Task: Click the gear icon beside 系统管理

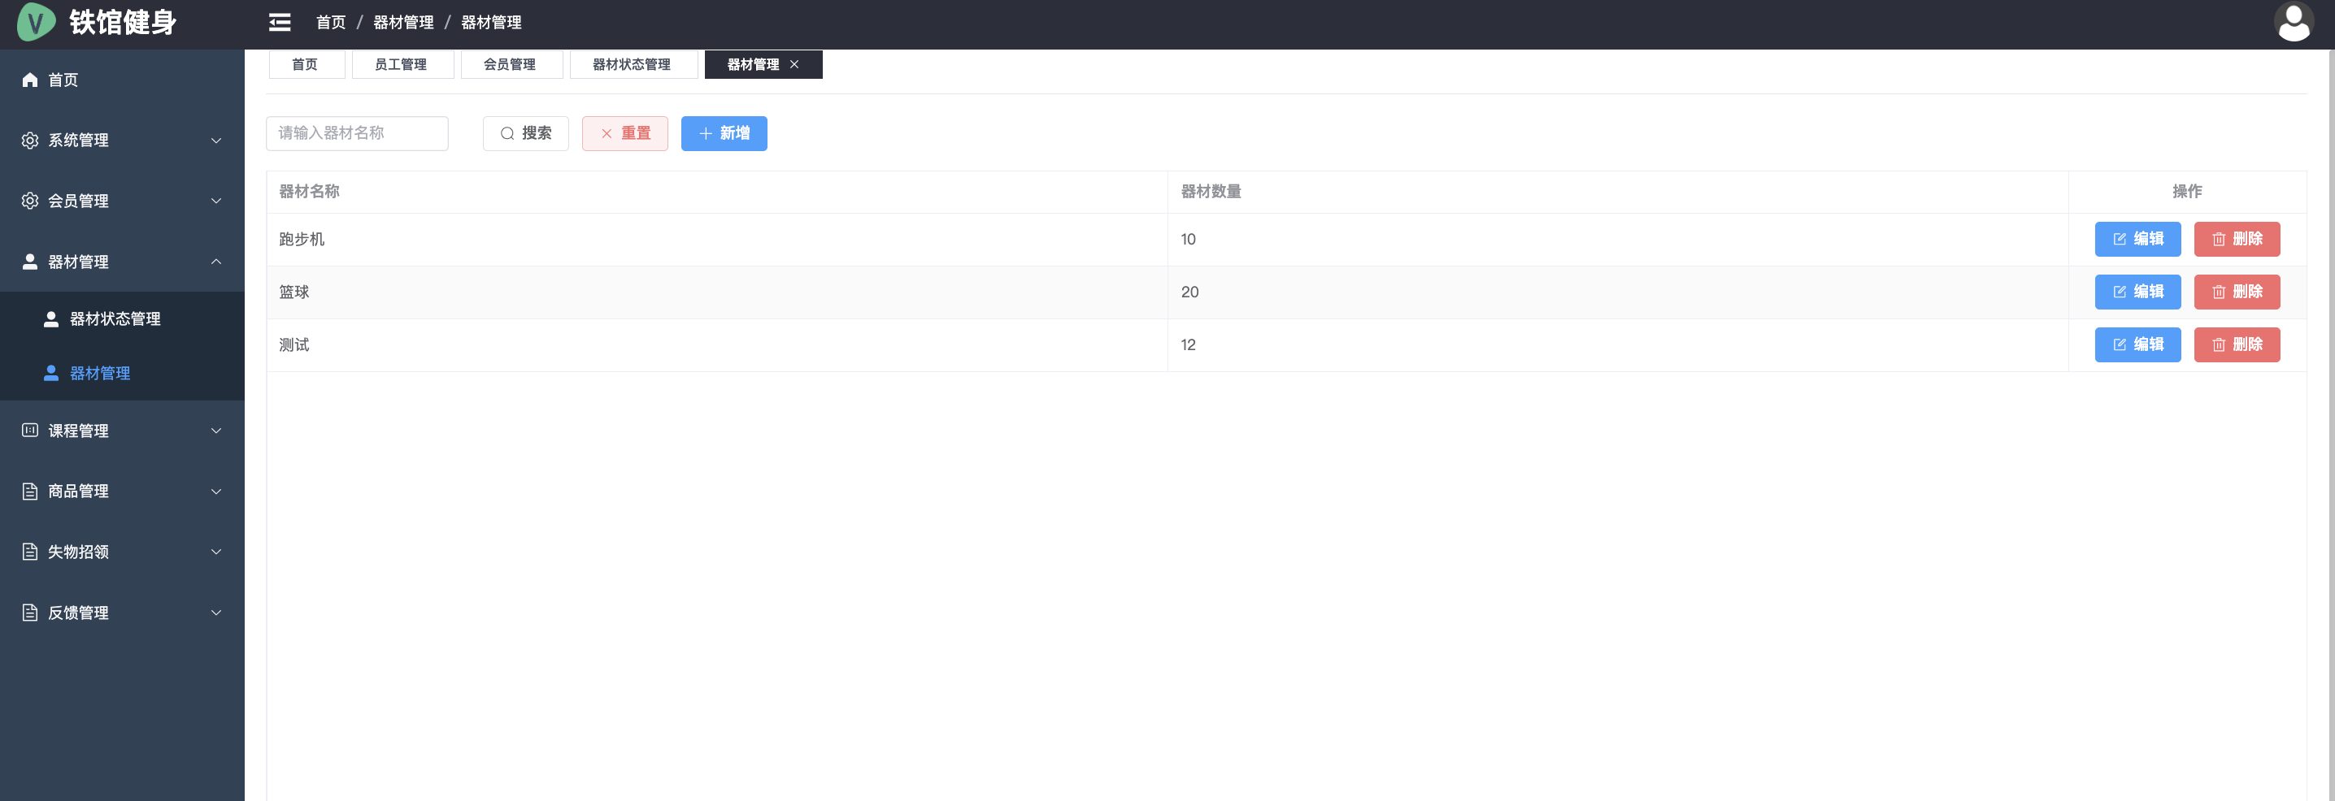Action: click(30, 141)
